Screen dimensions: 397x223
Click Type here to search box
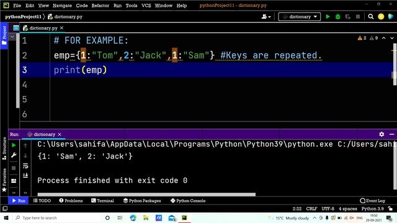click(56, 217)
